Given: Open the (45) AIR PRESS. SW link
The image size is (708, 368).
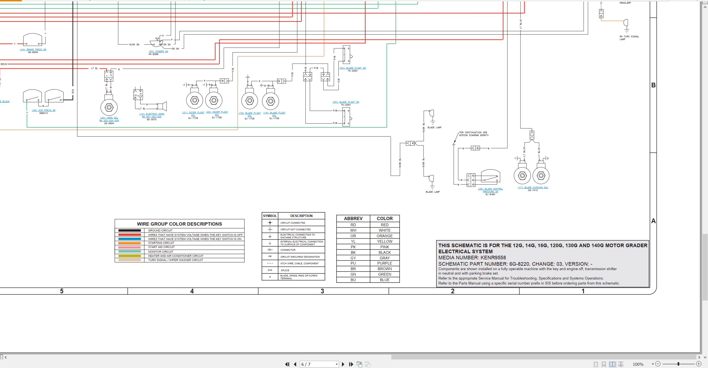Looking at the screenshot, I should 43,110.
